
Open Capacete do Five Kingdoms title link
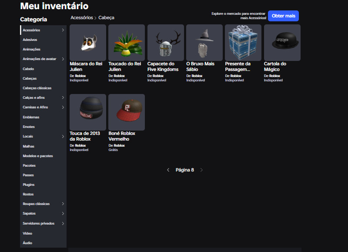click(163, 67)
